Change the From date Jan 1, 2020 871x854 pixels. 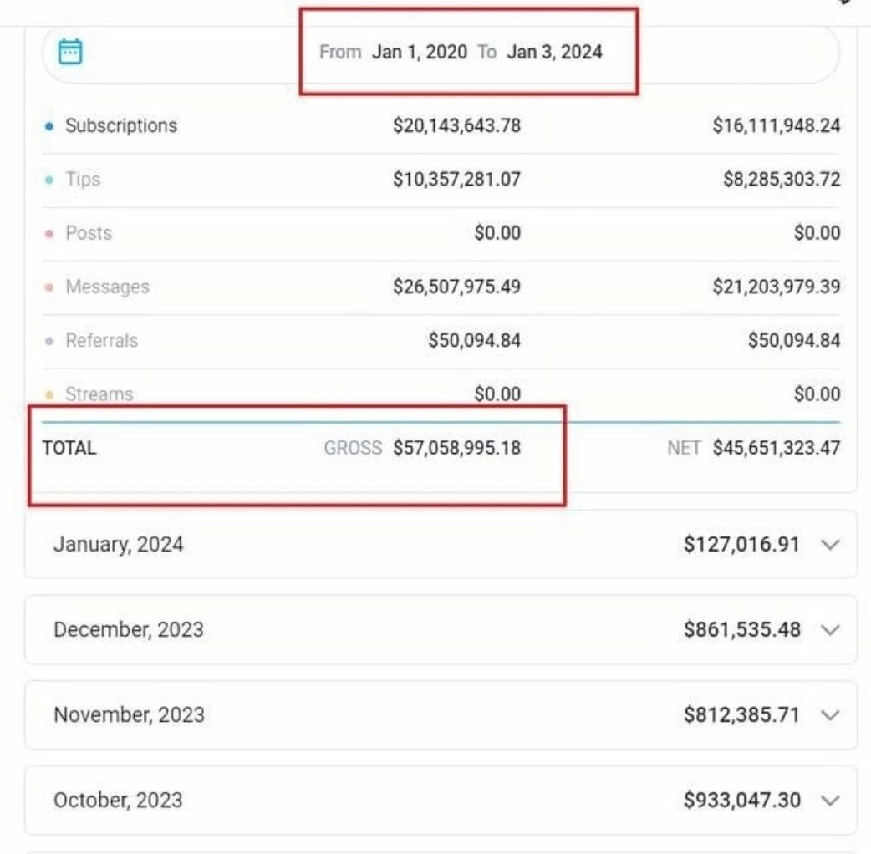420,52
